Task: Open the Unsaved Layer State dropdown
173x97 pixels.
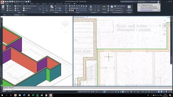Action: [78, 8]
